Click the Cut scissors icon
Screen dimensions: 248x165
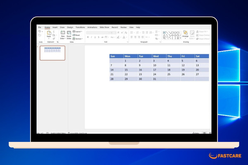click(x=54, y=32)
